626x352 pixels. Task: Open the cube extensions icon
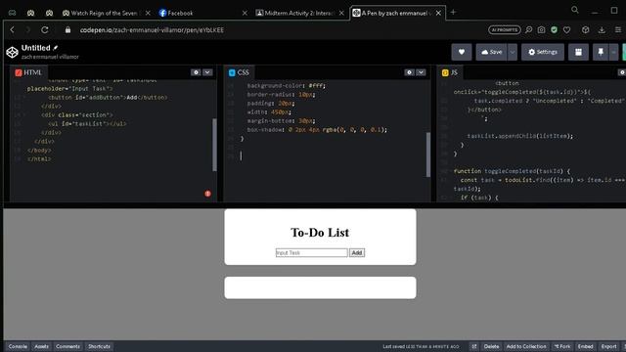[585, 30]
